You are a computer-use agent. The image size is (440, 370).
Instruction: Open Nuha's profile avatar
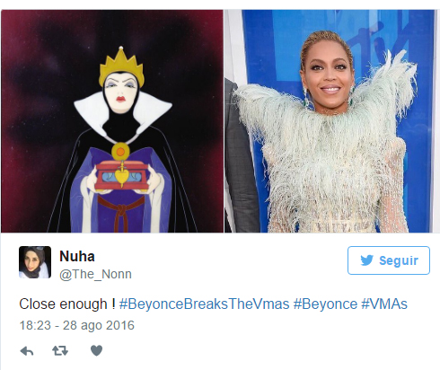tap(35, 262)
